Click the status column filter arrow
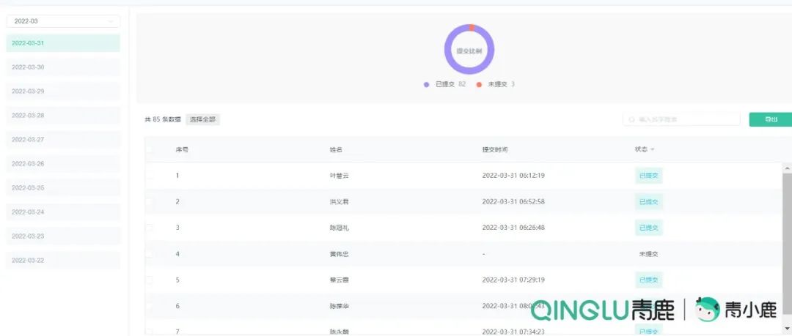Screen dimensions: 792x336 (x=653, y=149)
